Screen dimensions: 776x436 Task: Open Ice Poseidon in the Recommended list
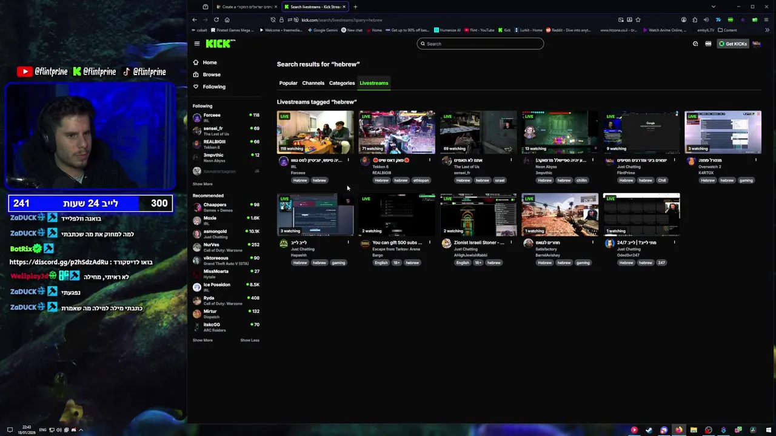coord(226,287)
